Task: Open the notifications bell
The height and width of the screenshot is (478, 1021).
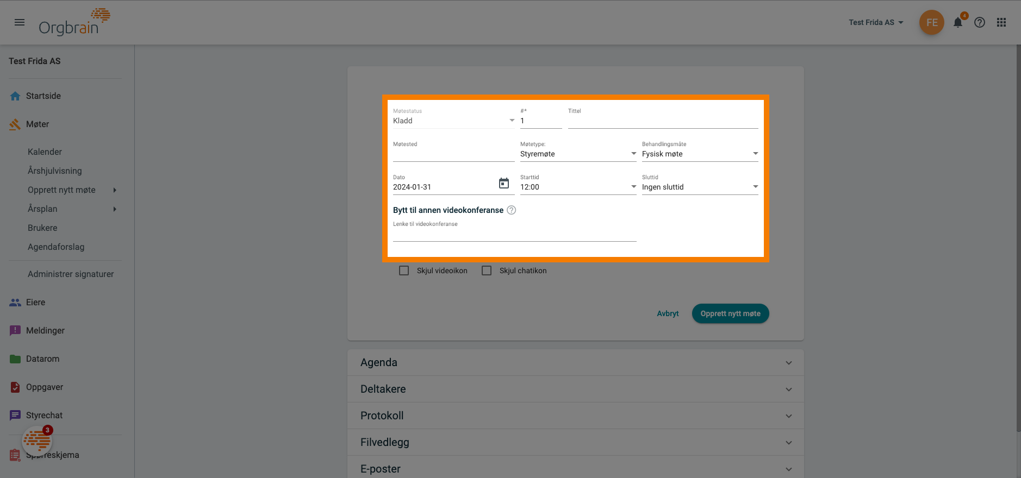Action: click(958, 22)
